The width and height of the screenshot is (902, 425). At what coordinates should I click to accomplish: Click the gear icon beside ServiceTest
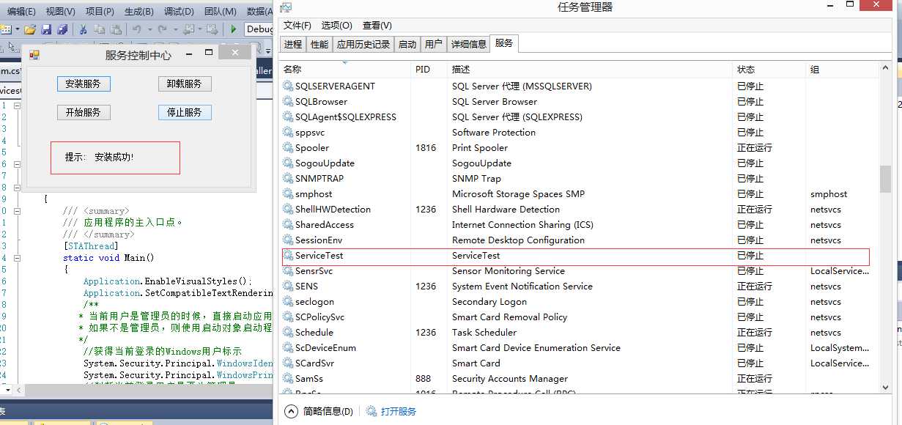pyautogui.click(x=288, y=256)
